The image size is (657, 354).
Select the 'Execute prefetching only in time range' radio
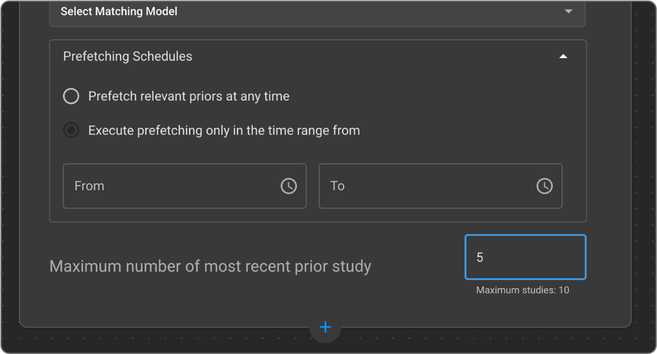coord(71,130)
